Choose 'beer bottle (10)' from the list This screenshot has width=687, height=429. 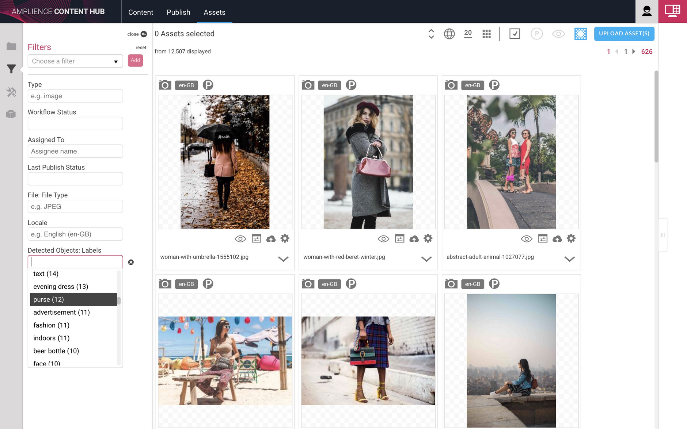(73, 351)
